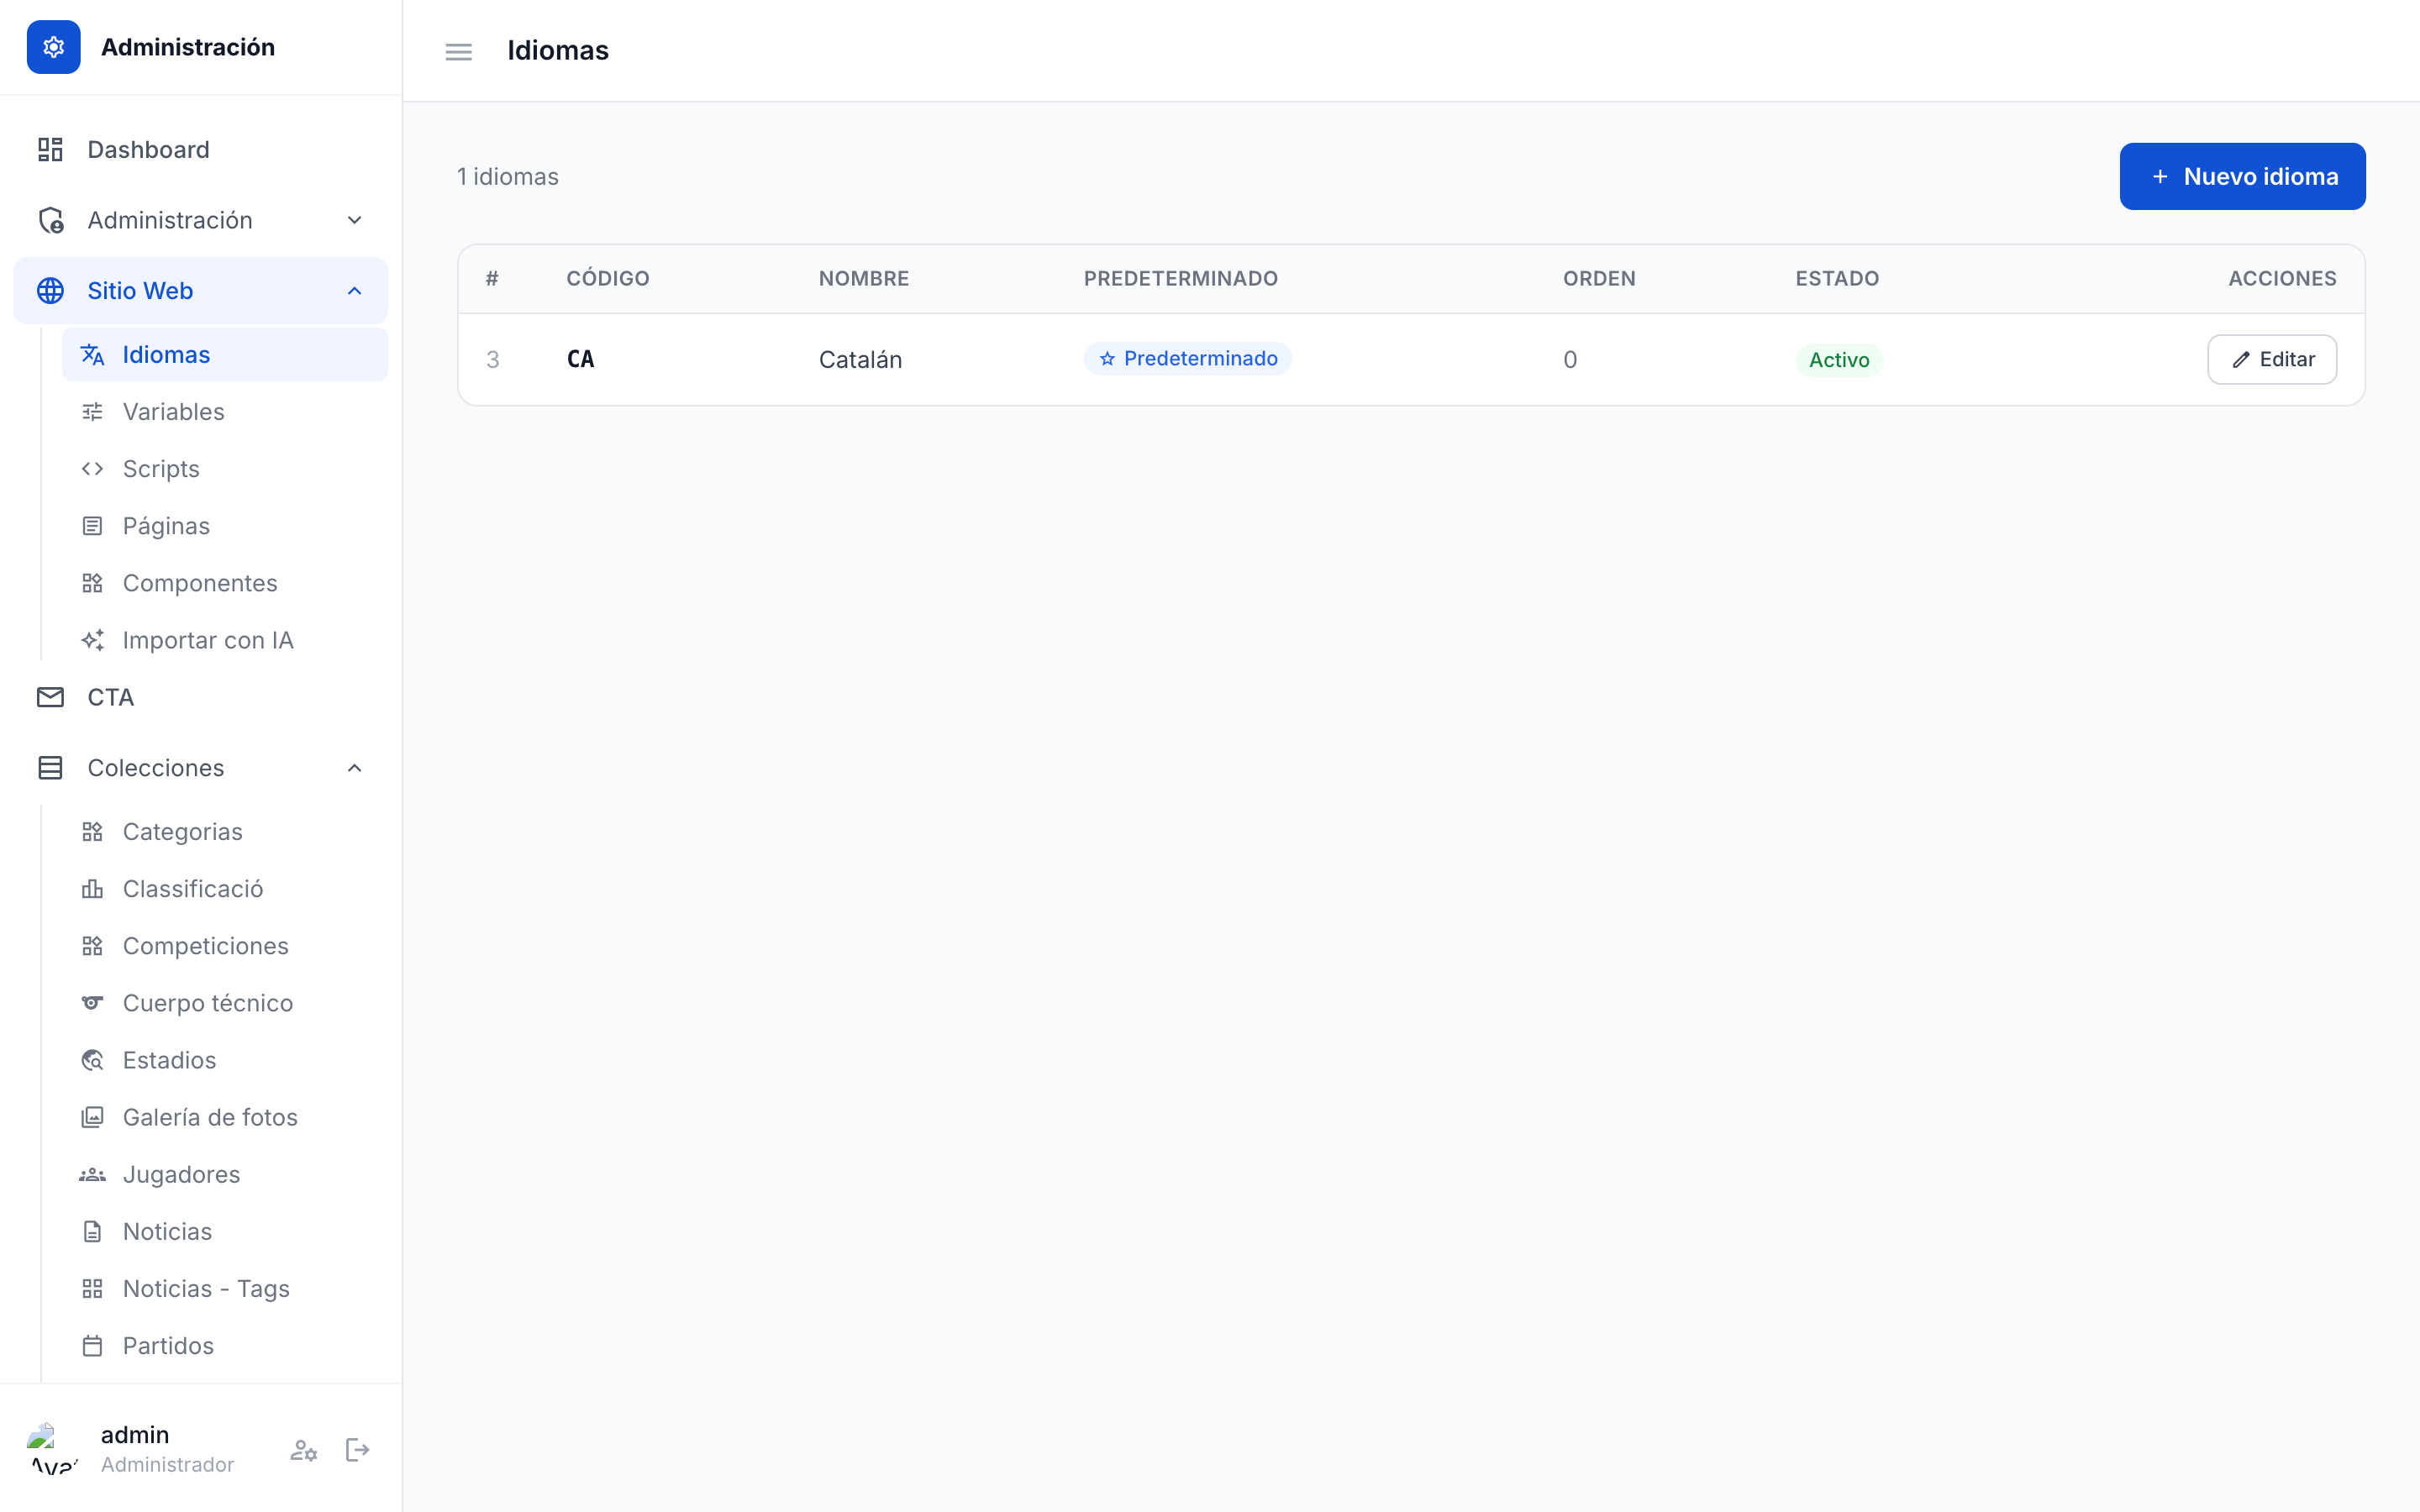Image resolution: width=2420 pixels, height=1512 pixels.
Task: Toggle the hamburger sidebar menu icon
Action: pos(458,51)
